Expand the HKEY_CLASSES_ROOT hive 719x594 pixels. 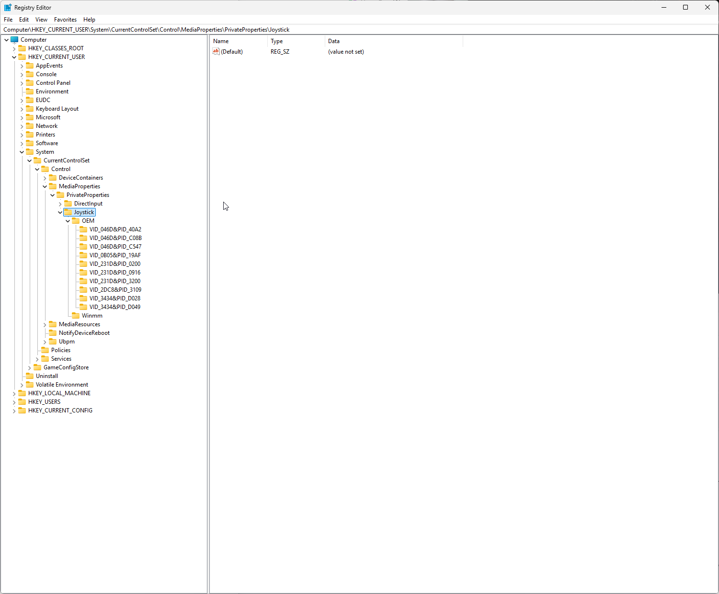pyautogui.click(x=14, y=48)
